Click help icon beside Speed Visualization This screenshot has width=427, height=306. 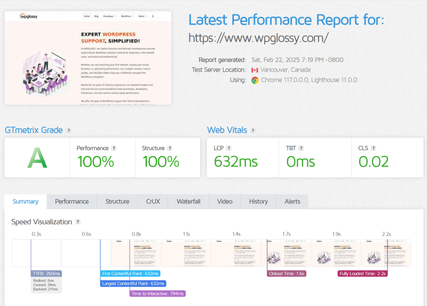click(78, 222)
